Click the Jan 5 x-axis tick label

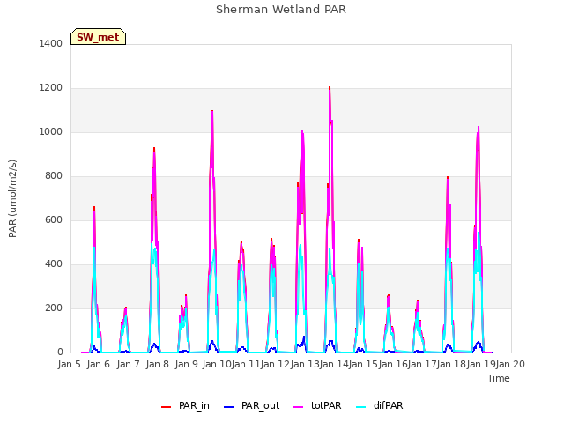(x=69, y=364)
